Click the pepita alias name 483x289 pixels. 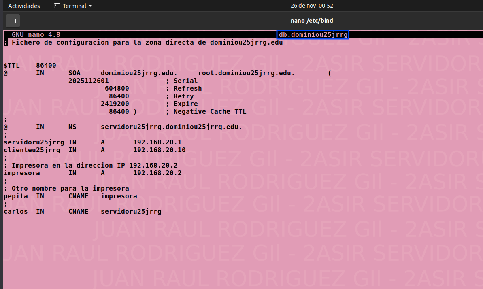point(16,196)
